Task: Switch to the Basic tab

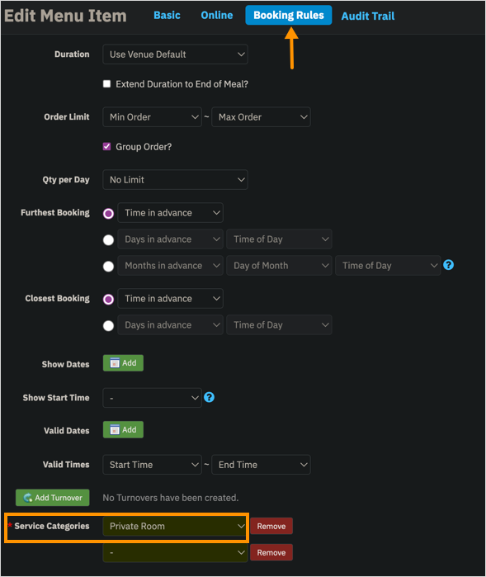Action: click(x=167, y=16)
